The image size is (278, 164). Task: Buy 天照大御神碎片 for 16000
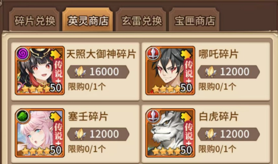98,72
